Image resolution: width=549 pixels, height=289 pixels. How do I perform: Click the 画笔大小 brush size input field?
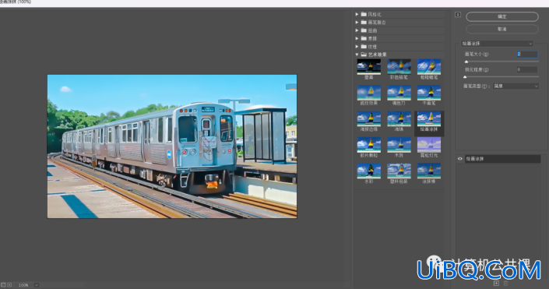click(x=527, y=54)
